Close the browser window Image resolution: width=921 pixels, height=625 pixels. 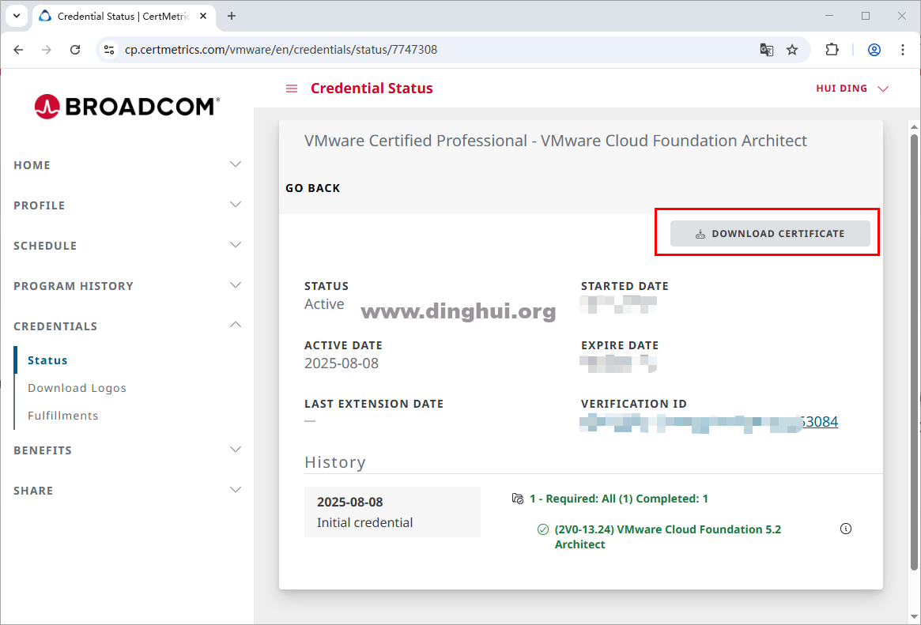(902, 16)
